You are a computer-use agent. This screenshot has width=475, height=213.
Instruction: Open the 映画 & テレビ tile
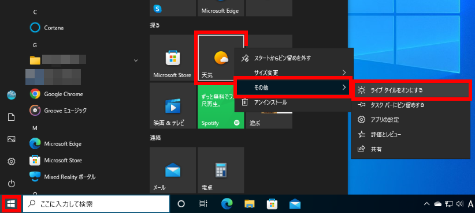pos(173,105)
